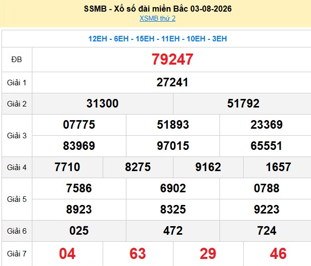Screen dimensions: 311x266
Task: Click the red Giải 7 number 04
Action: click(x=67, y=253)
